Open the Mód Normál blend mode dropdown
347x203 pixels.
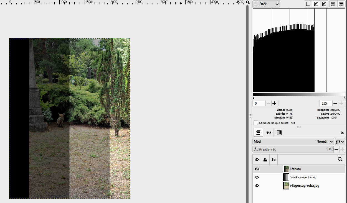pos(293,142)
